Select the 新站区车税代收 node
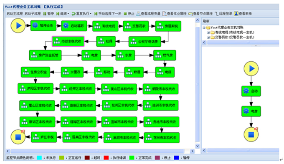 [37, 122]
